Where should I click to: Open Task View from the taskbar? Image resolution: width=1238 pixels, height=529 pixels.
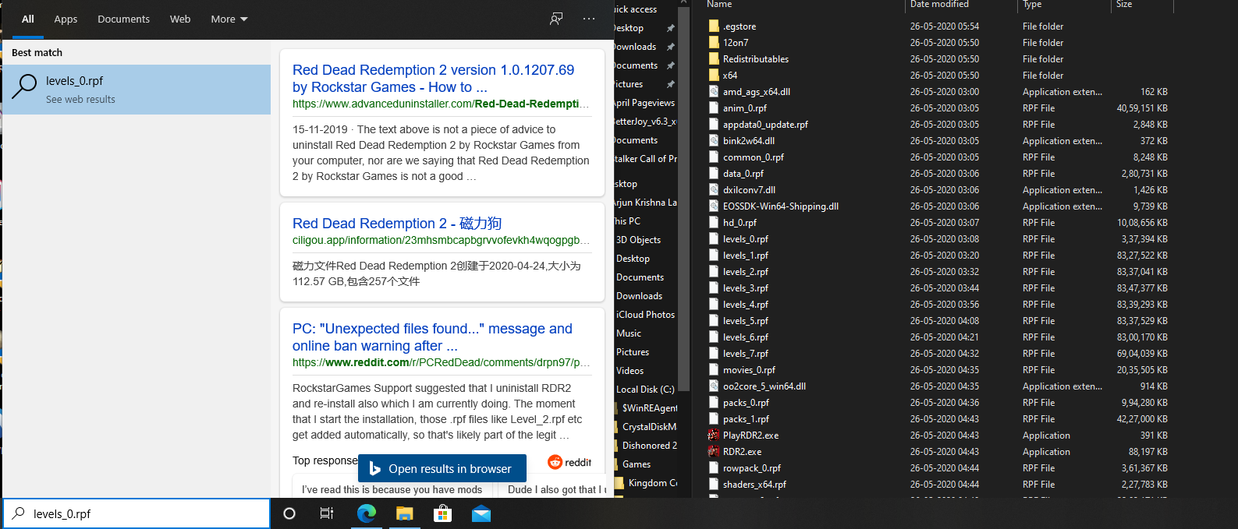(327, 513)
